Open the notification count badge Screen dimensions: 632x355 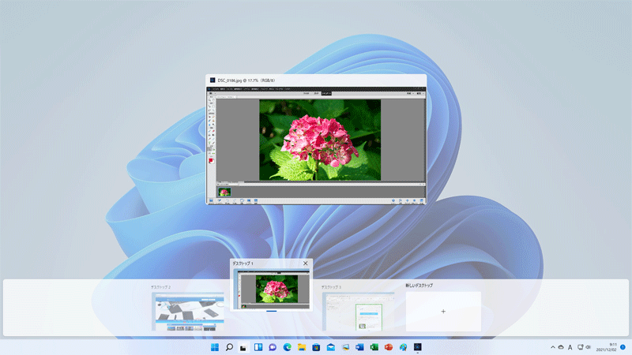pyautogui.click(x=623, y=347)
